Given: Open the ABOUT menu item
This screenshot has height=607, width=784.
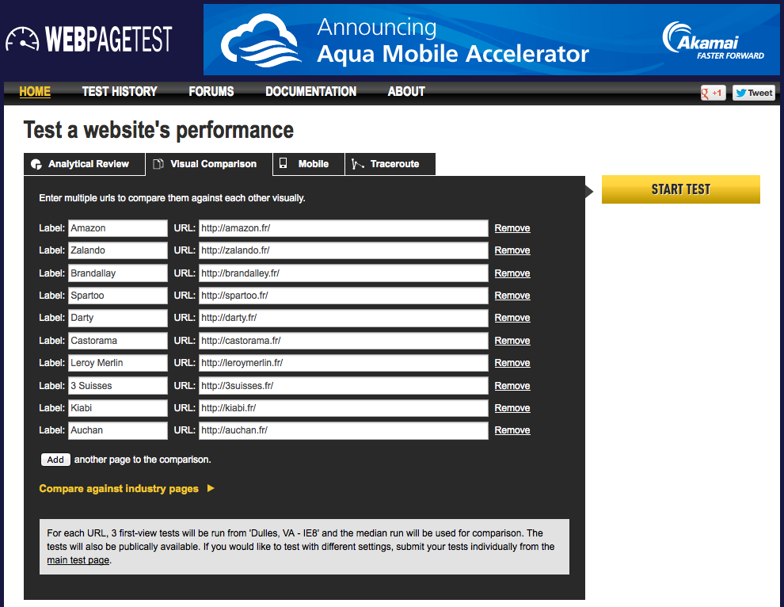Looking at the screenshot, I should 406,92.
